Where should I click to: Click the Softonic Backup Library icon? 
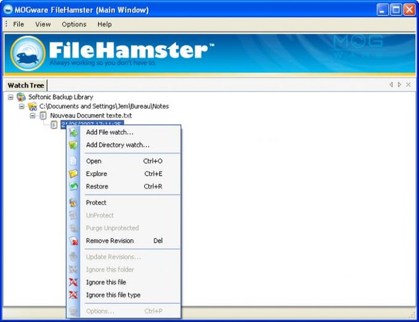(x=21, y=97)
